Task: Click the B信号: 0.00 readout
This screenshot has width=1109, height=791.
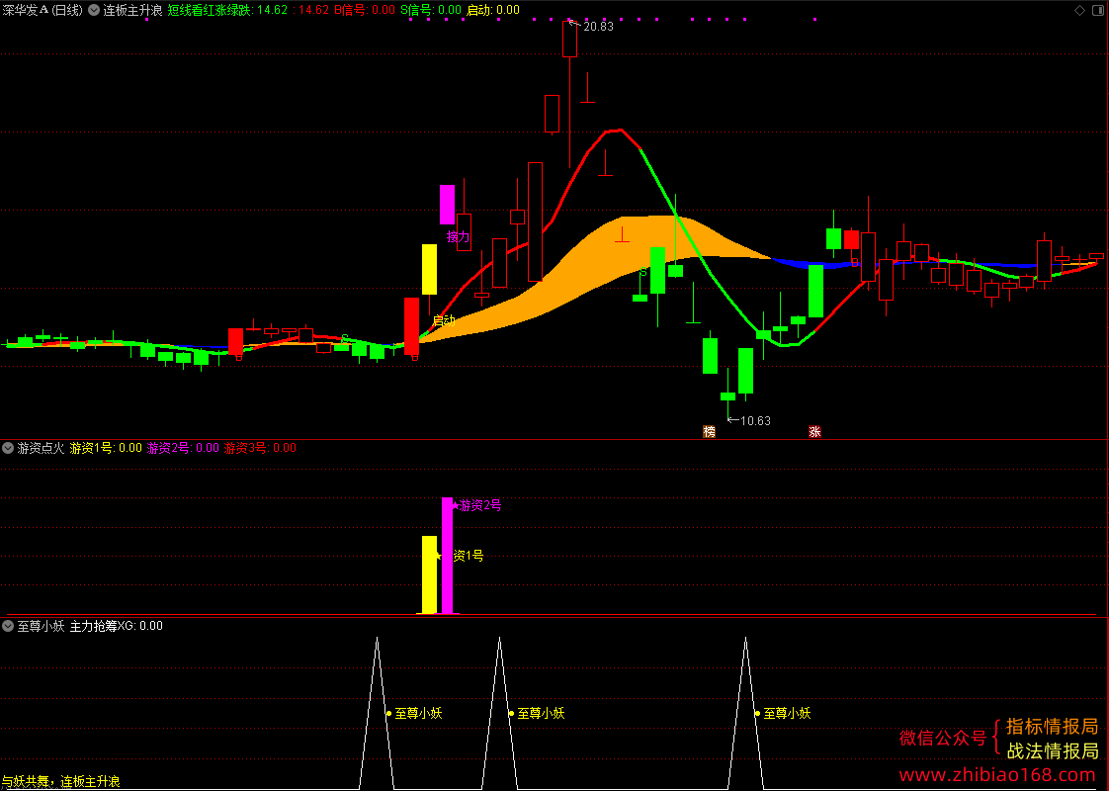Action: (365, 10)
